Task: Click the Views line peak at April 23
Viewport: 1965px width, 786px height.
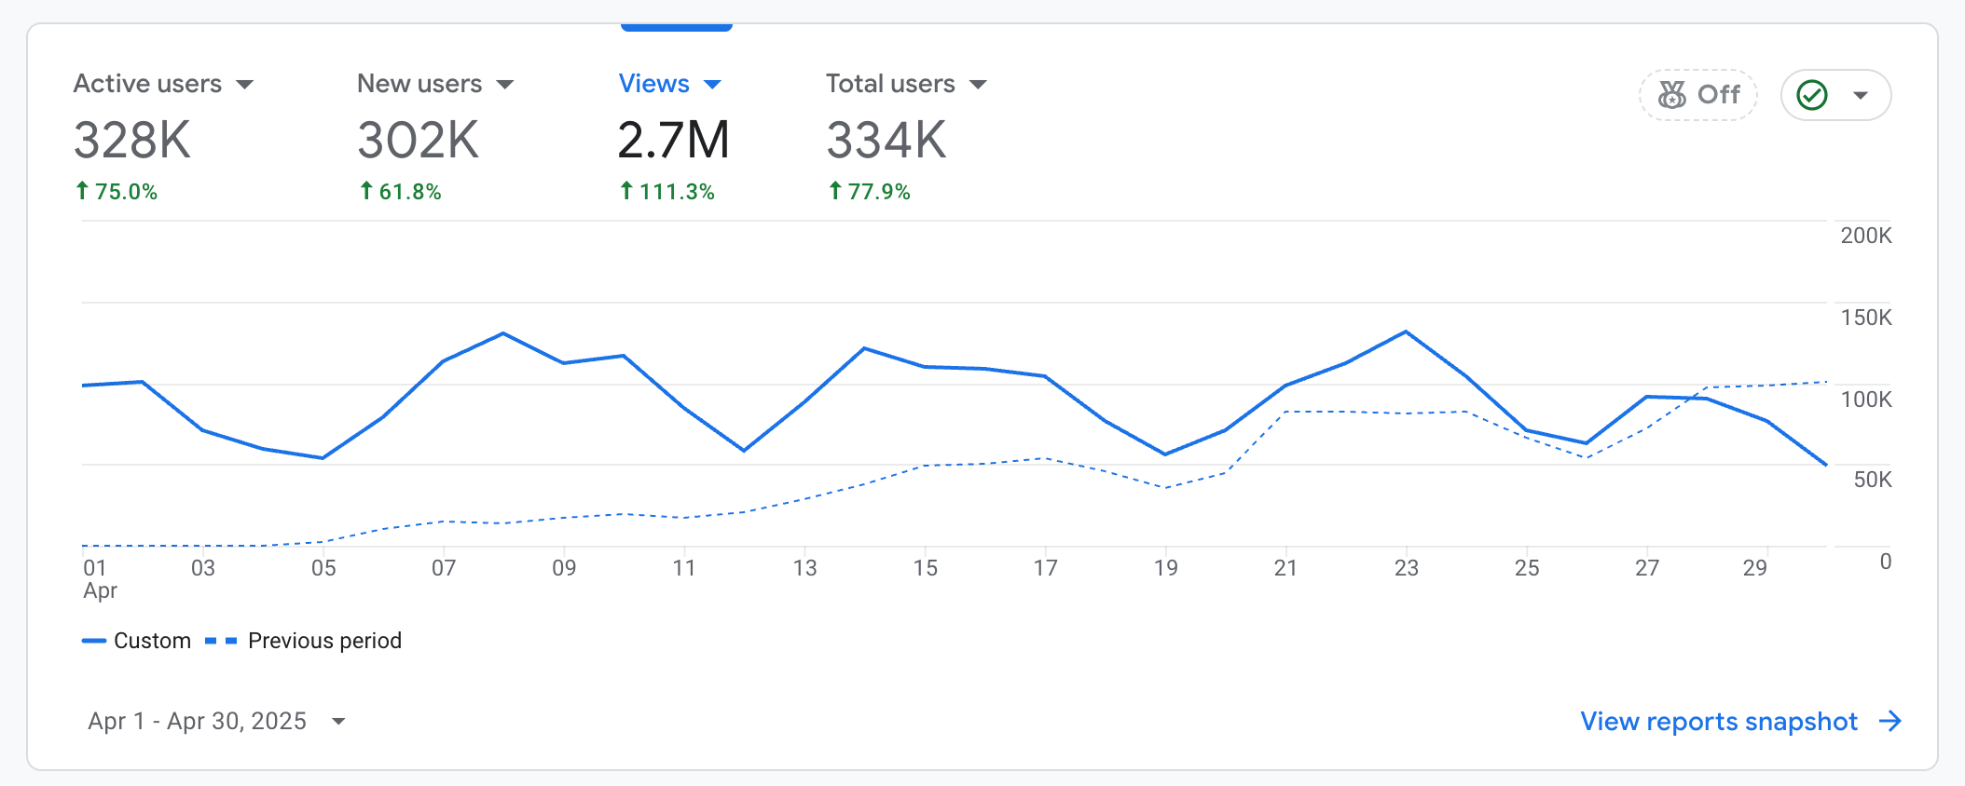Action: coord(1406,332)
